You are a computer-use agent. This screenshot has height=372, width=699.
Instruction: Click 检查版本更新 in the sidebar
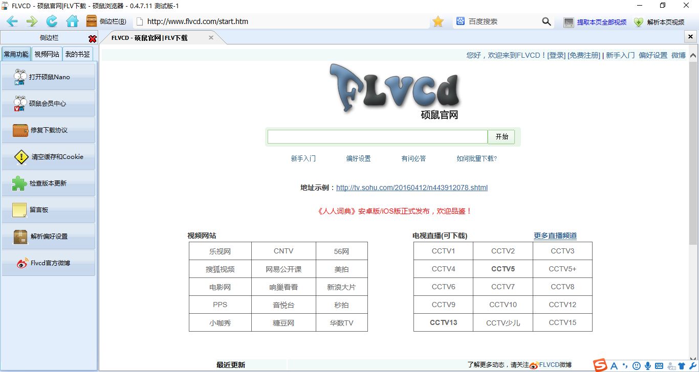(x=49, y=183)
